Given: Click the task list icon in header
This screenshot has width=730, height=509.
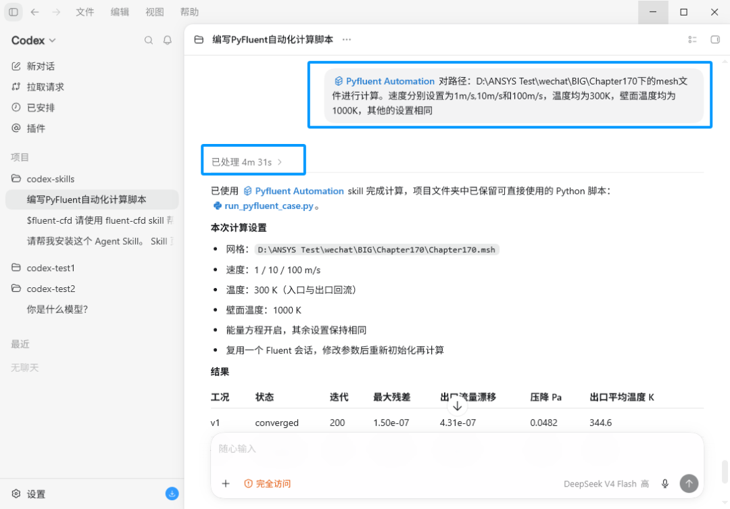Looking at the screenshot, I should [x=692, y=40].
